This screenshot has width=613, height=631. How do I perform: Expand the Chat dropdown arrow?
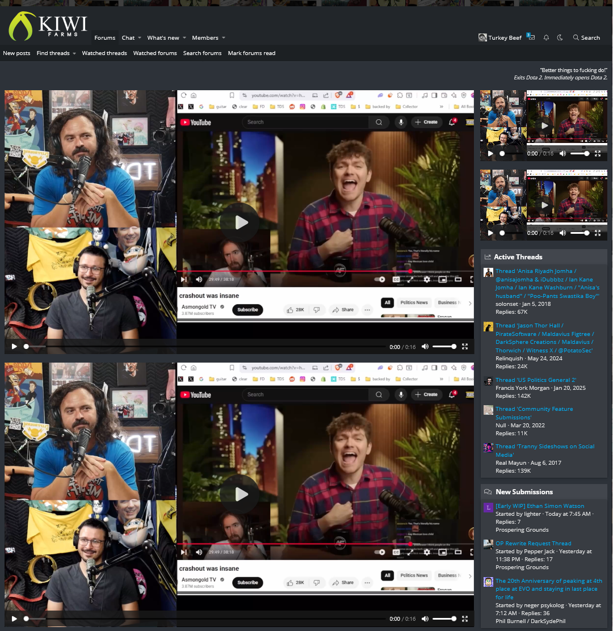[140, 38]
